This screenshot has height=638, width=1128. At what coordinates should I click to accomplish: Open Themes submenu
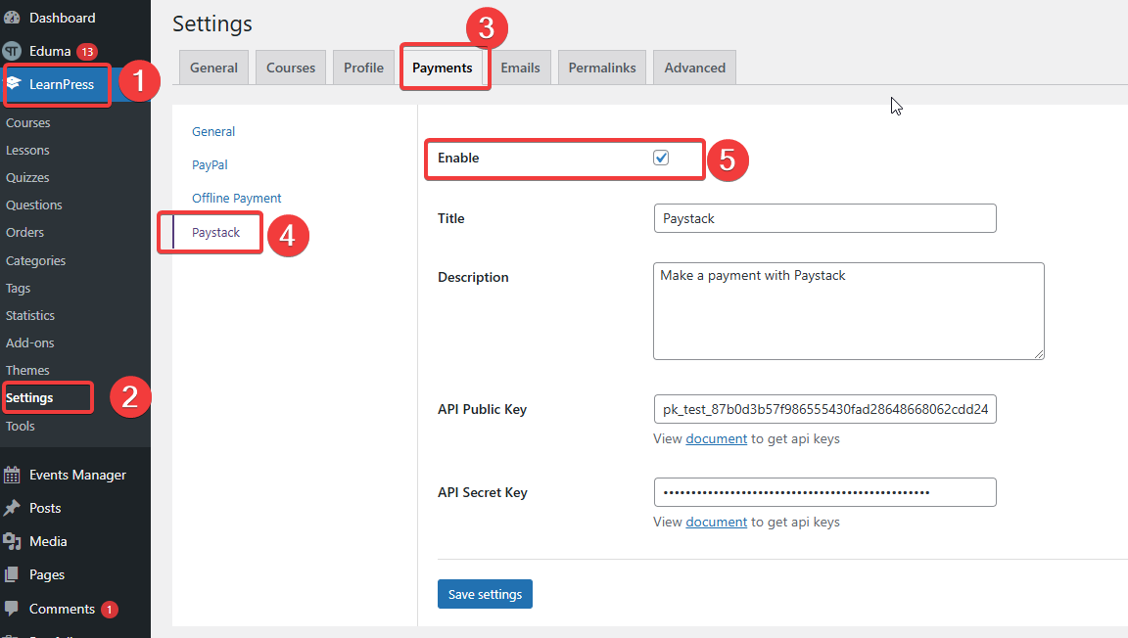tap(27, 371)
